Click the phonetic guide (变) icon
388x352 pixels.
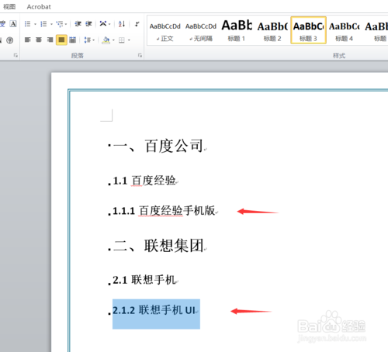2,24
